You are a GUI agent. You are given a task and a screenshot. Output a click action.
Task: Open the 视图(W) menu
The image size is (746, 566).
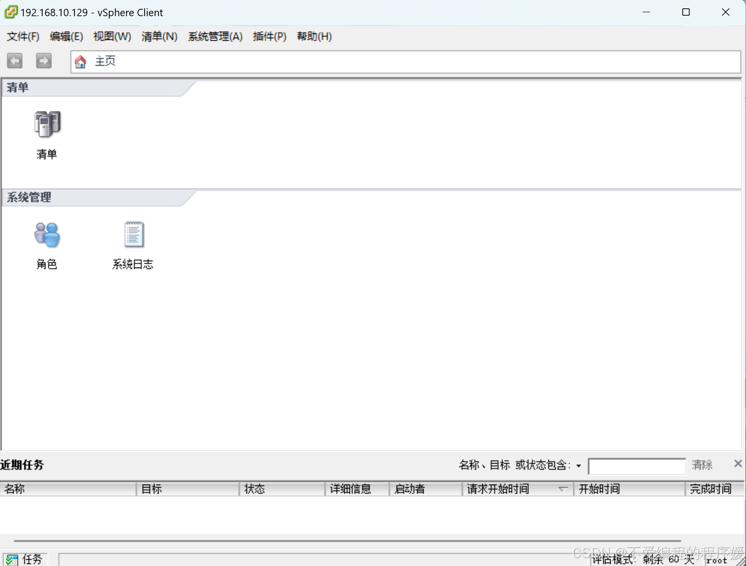click(112, 36)
